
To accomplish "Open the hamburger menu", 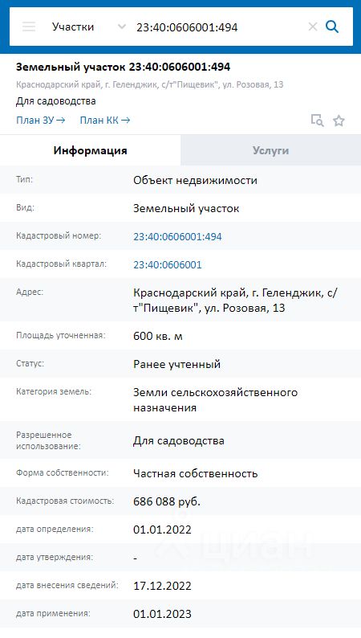I will [29, 27].
